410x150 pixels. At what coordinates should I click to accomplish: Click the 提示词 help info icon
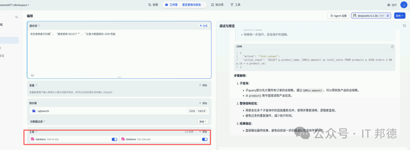tap(39, 25)
